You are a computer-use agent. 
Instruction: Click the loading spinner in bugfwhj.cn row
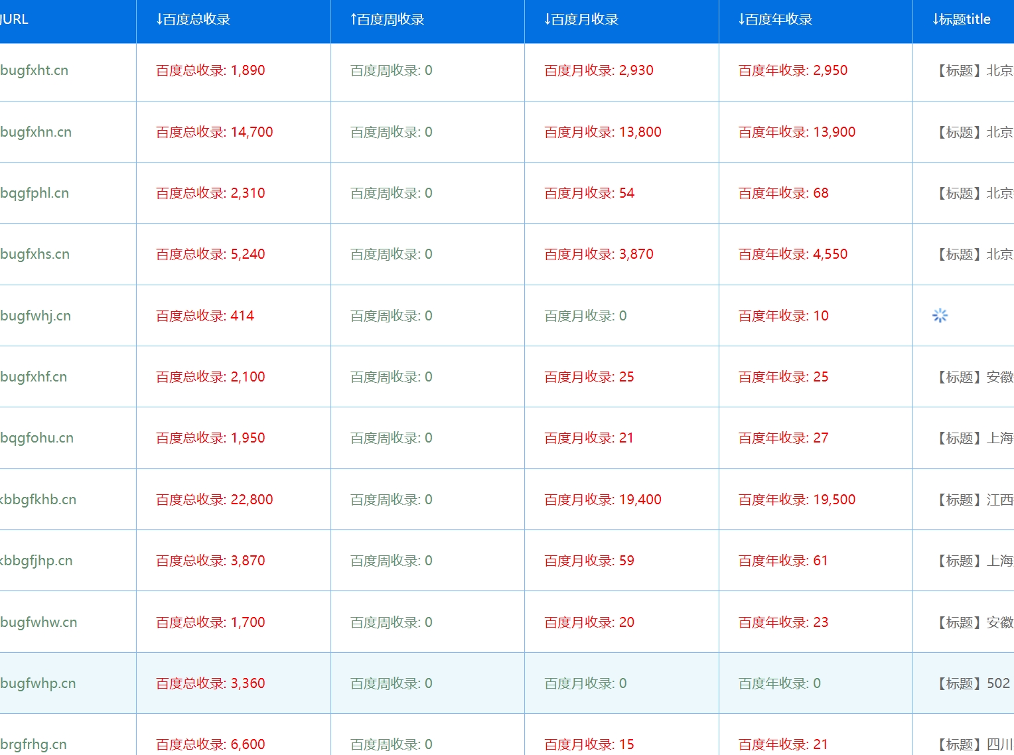point(940,316)
